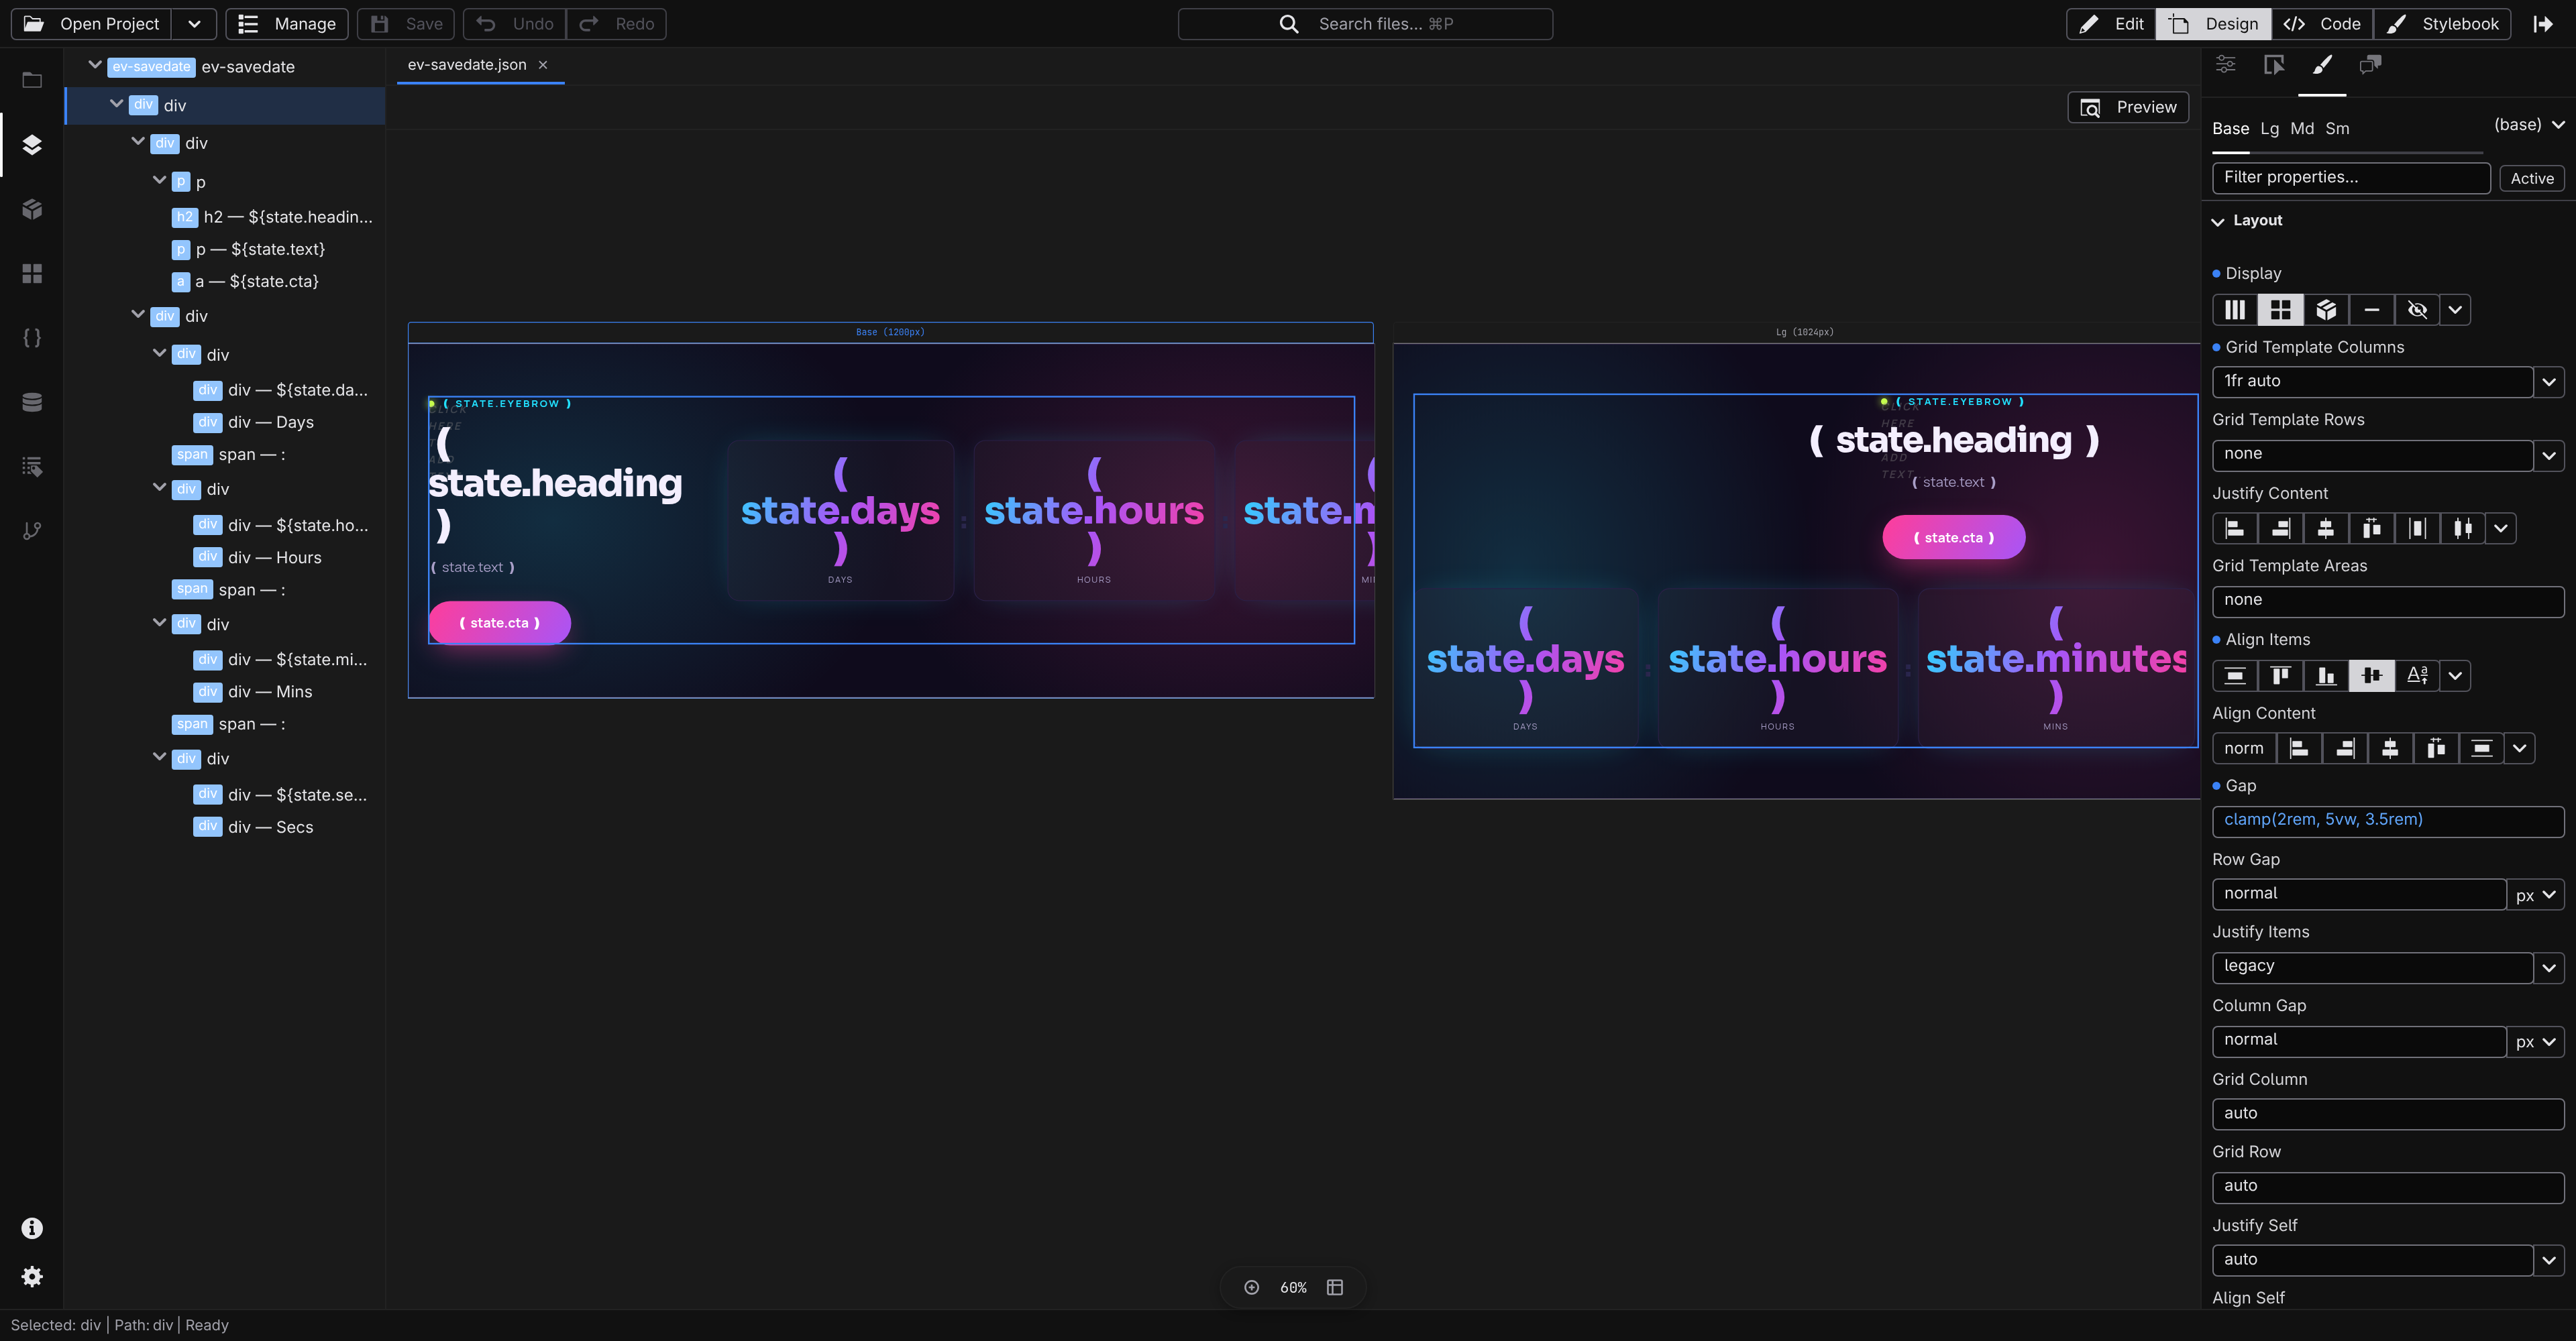Click the zoom target icon beside 60%

point(1251,1287)
